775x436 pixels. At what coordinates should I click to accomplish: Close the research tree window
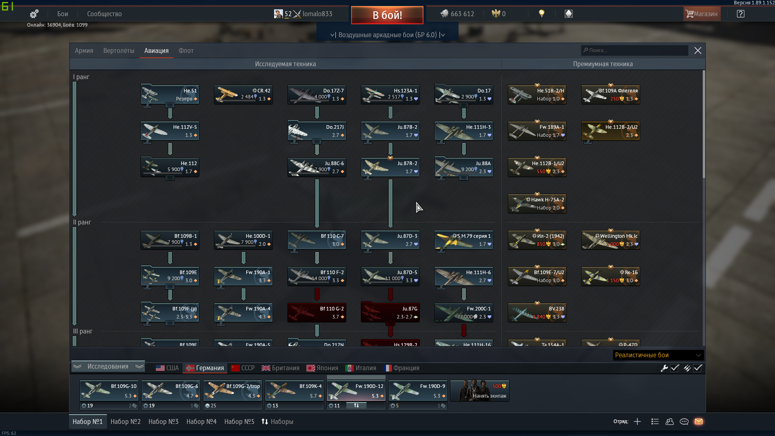click(698, 50)
